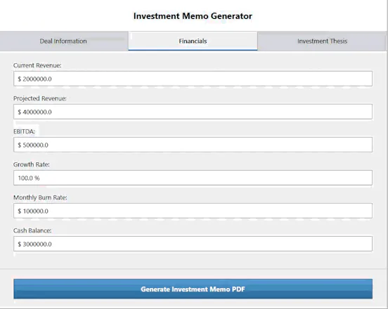This screenshot has height=309, width=388.
Task: Click the Current Revenue label text
Action: click(37, 65)
